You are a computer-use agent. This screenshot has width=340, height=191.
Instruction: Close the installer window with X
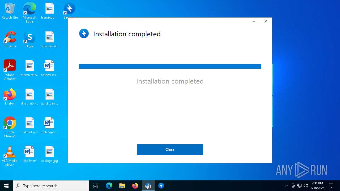point(266,21)
